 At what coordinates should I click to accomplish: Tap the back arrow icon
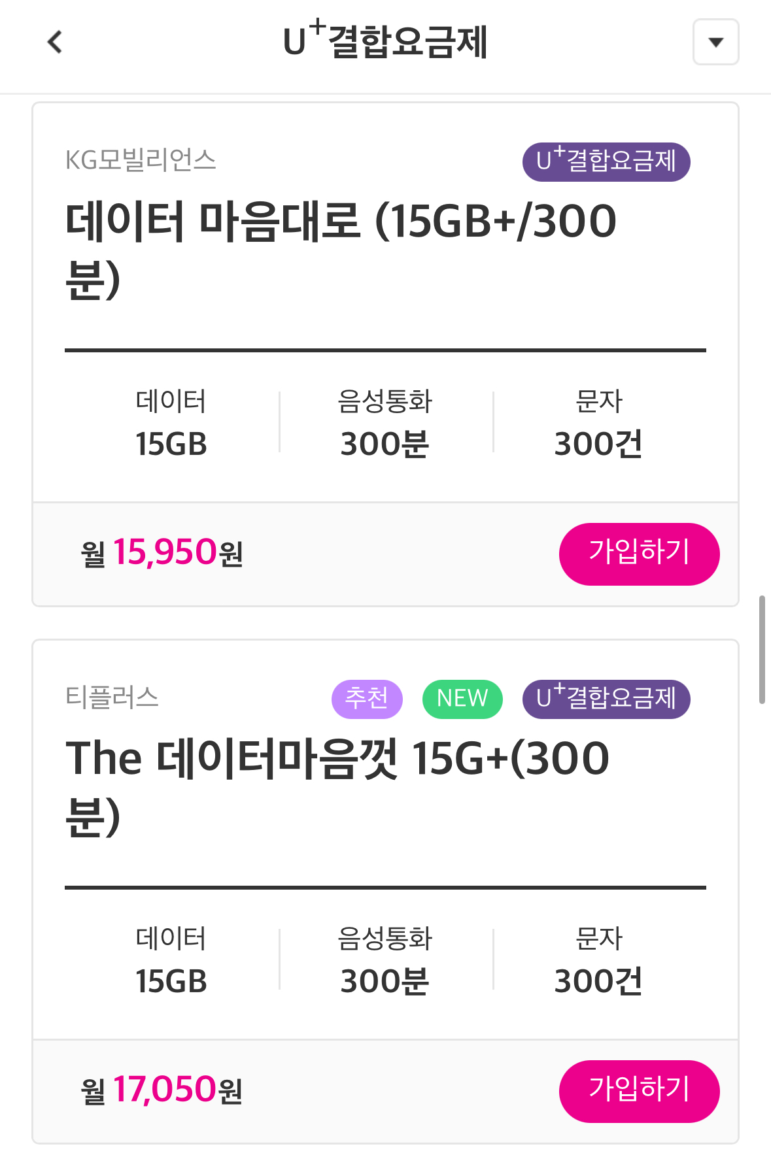(55, 42)
